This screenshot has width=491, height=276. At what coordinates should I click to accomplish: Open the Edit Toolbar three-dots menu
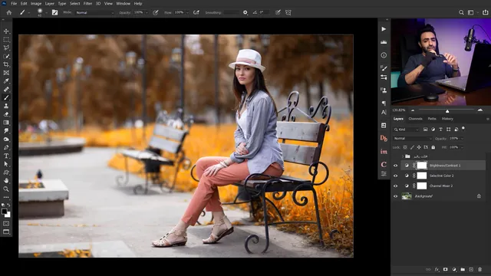[x=6, y=197]
